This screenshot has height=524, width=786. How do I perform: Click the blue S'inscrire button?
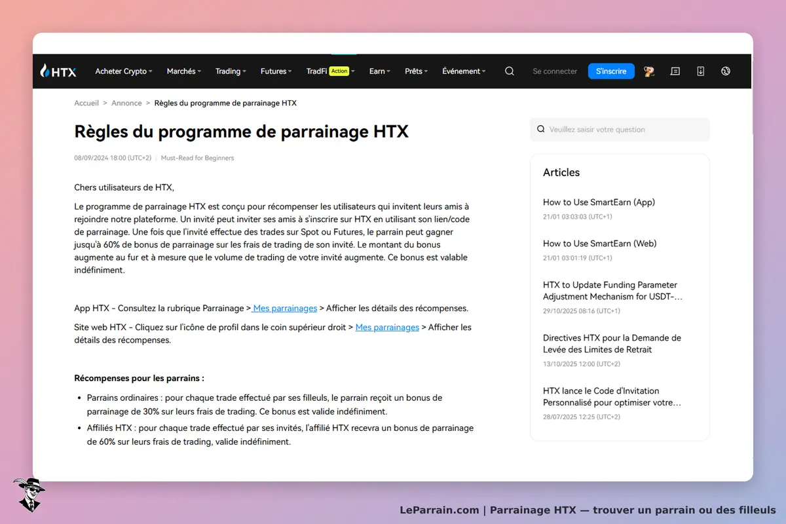(611, 71)
